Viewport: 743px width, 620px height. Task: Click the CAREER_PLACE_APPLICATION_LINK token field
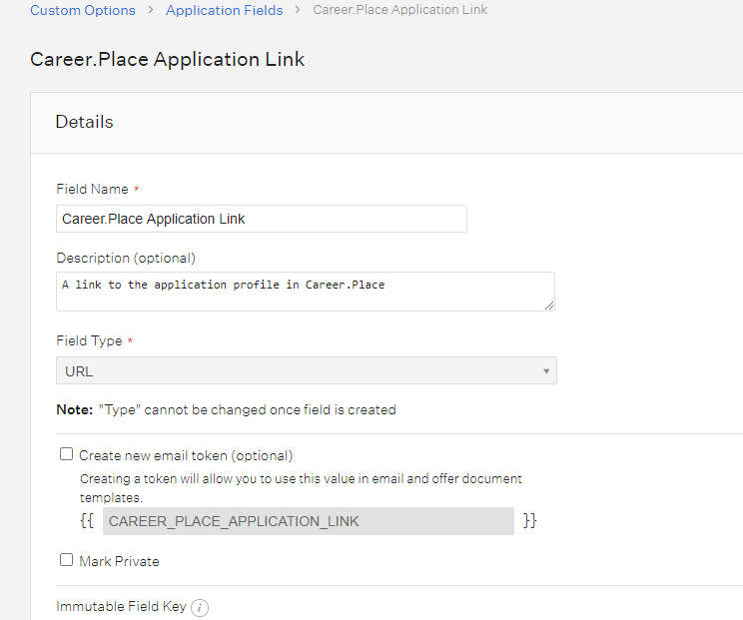pyautogui.click(x=308, y=521)
